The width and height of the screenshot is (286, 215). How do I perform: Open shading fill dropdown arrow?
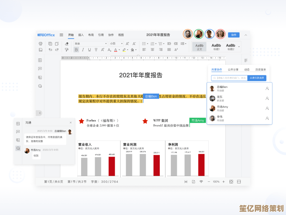pyautogui.click(x=136, y=50)
